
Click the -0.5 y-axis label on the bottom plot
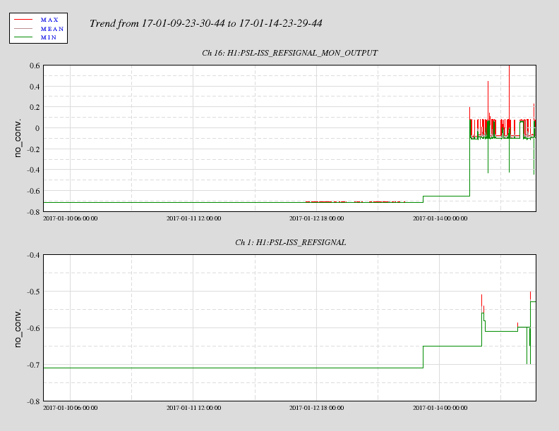(33, 292)
